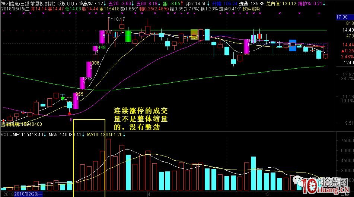Click the 换1.23% turnover rate
Screen dimensions: 354x197
(x=209, y=9)
